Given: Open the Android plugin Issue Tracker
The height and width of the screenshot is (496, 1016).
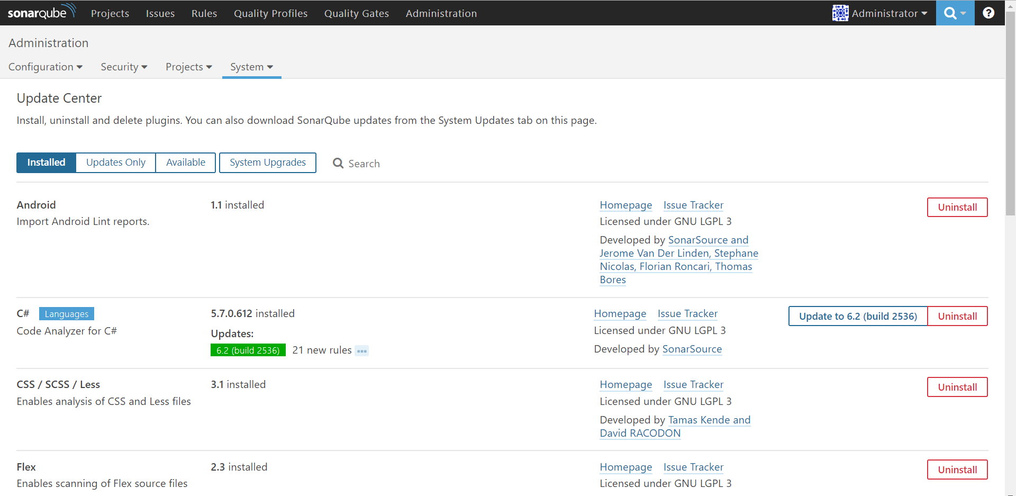Looking at the screenshot, I should [x=693, y=205].
